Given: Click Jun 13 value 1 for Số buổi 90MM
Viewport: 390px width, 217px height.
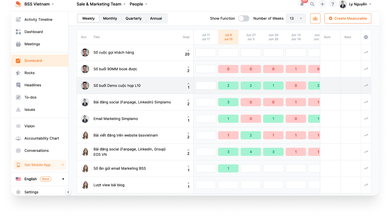Looking at the screenshot, I should 296,69.
